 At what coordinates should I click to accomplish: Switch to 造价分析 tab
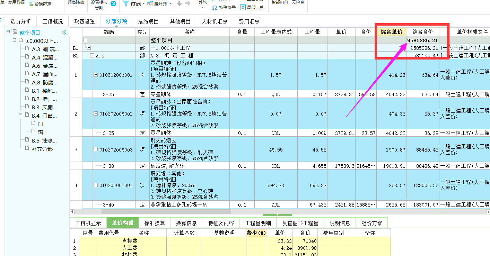coord(20,21)
